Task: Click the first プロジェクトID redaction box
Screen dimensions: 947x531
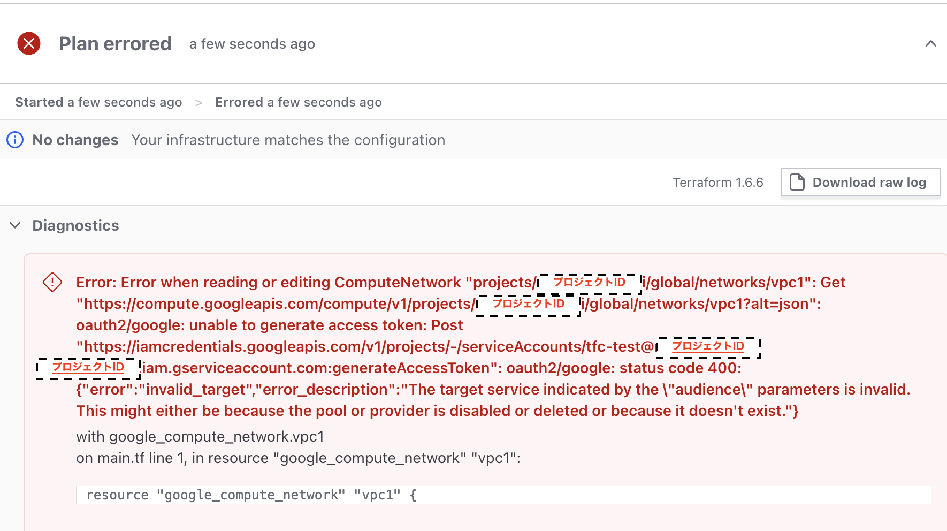Action: tap(590, 283)
